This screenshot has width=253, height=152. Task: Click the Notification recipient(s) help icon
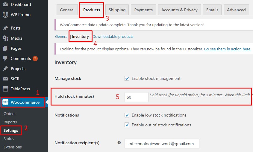[119, 142]
